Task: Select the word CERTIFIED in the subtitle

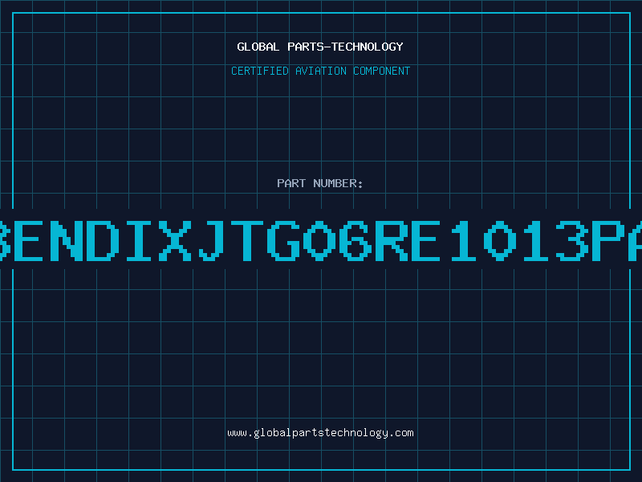Action: pyautogui.click(x=260, y=71)
